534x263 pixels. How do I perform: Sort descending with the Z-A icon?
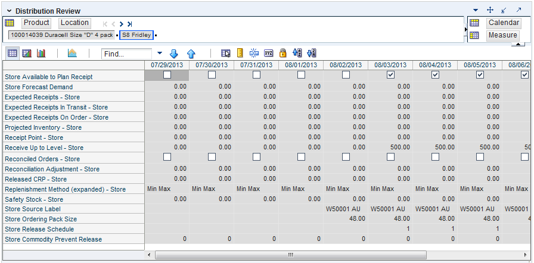click(312, 53)
